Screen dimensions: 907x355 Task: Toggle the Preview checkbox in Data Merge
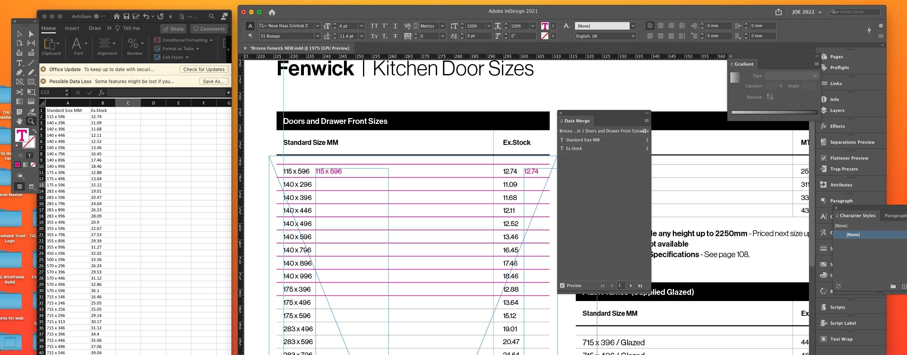tap(562, 285)
